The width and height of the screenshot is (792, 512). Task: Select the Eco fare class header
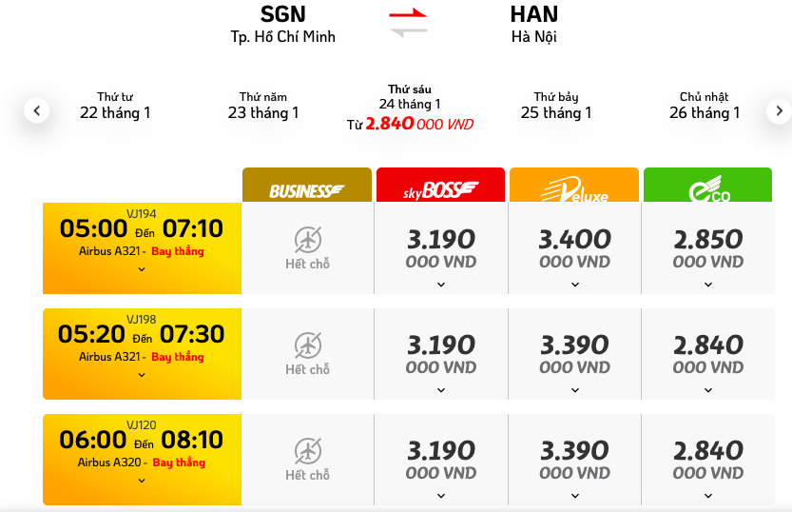707,186
